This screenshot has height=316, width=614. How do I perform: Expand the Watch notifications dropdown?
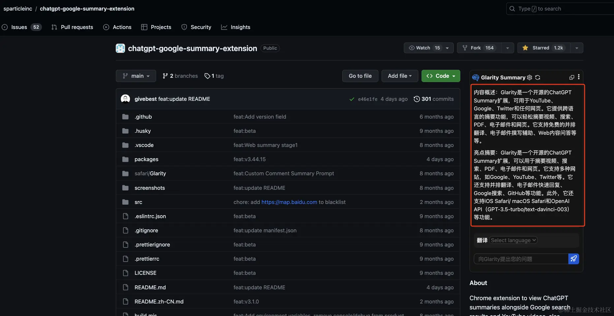[x=429, y=48]
